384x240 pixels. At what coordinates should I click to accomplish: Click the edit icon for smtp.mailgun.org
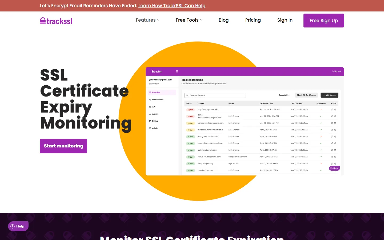[332, 163]
